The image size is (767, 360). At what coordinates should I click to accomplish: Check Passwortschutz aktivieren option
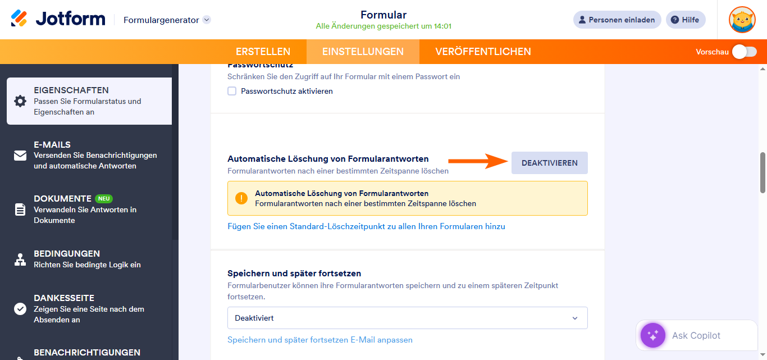pyautogui.click(x=232, y=91)
